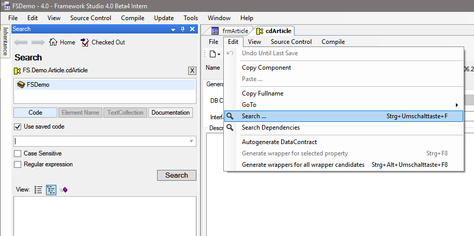Click the magnifier icon next to Search Dependencies
This screenshot has height=236, width=474.
(230, 128)
